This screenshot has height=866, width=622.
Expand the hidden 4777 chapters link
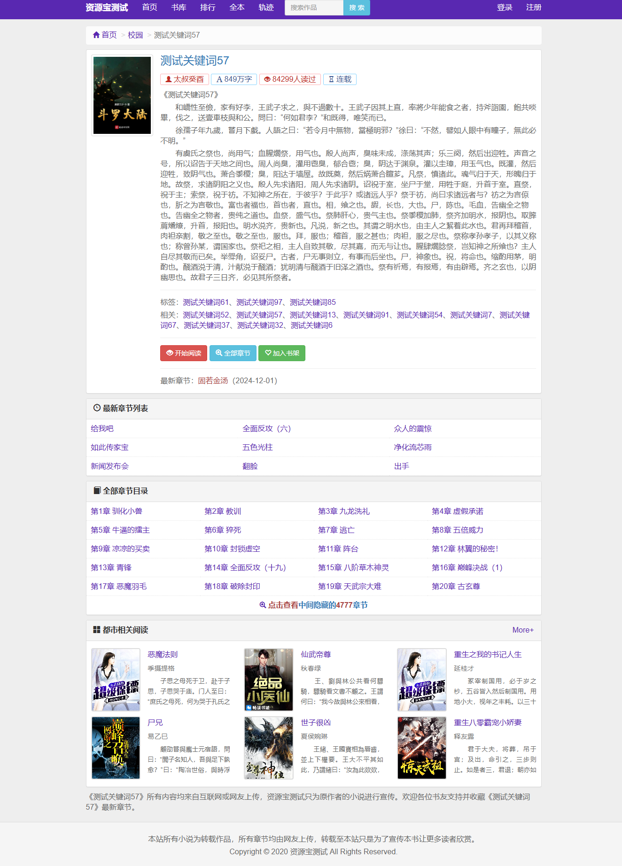click(314, 605)
